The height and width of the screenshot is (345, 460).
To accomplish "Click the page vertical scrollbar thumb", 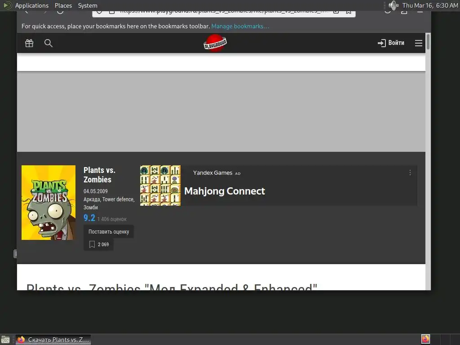I will tap(428, 42).
